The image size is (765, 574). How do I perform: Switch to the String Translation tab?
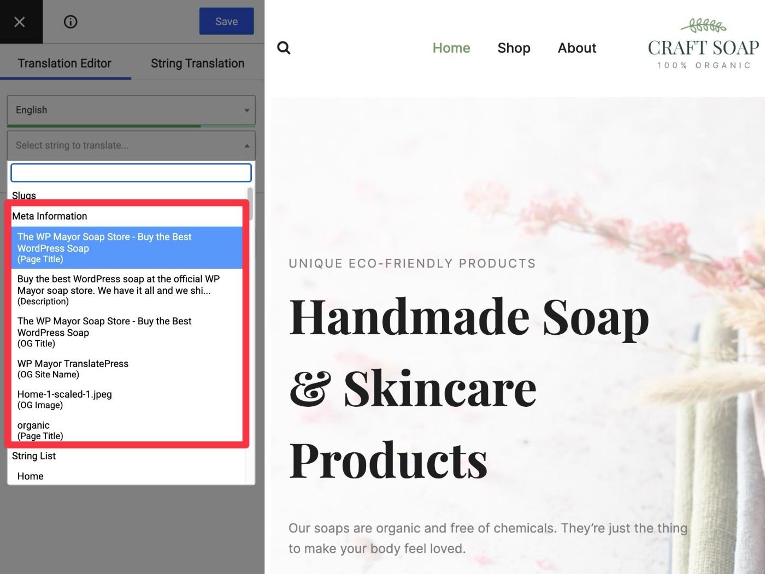point(198,63)
